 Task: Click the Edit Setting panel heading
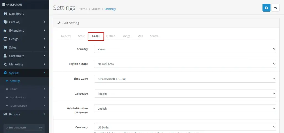[x=71, y=23]
